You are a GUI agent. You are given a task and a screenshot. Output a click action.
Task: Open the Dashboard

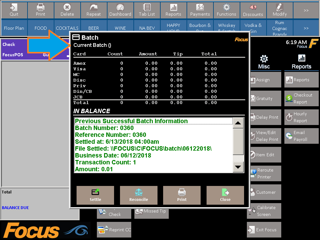point(120,10)
